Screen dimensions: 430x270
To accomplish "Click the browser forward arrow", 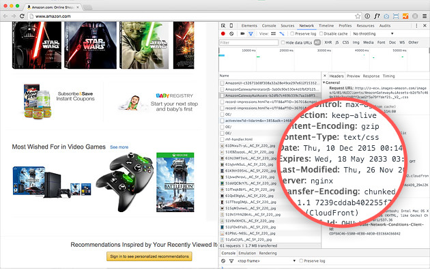I will point(14,16).
